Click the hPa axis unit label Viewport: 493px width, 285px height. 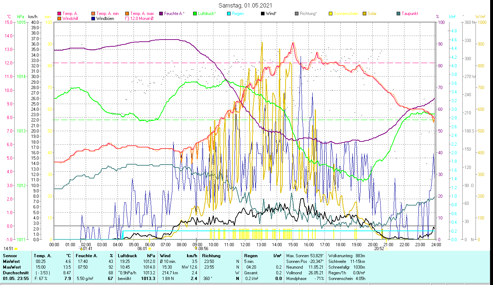tap(20, 17)
